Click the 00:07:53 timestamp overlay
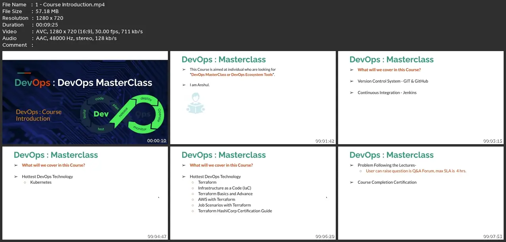 click(x=493, y=236)
